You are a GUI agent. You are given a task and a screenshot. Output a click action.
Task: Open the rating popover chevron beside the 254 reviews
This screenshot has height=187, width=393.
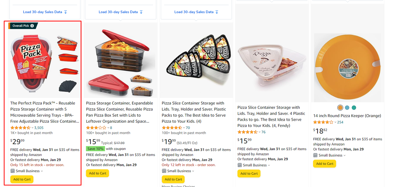335,122
